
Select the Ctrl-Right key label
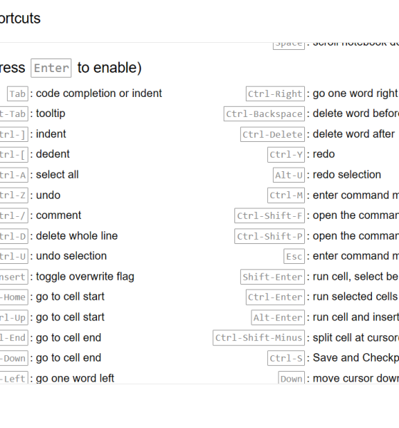(x=275, y=93)
